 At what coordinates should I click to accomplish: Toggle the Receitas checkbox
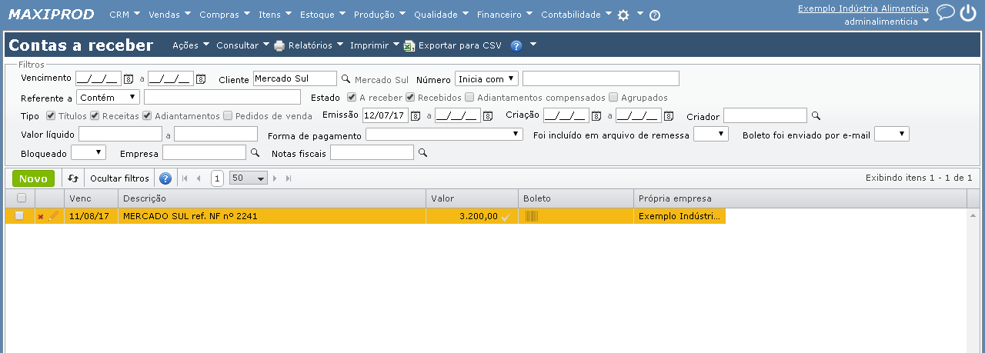[95, 116]
